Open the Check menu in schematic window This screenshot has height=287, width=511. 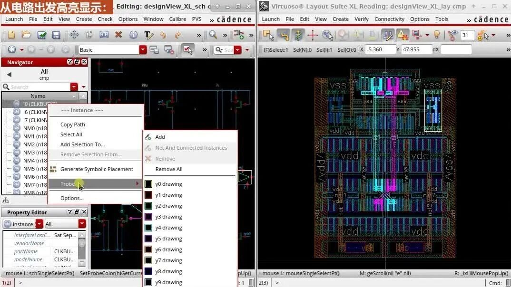click(105, 19)
